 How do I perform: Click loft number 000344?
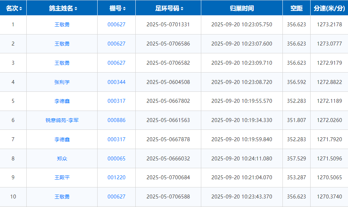click(116, 82)
